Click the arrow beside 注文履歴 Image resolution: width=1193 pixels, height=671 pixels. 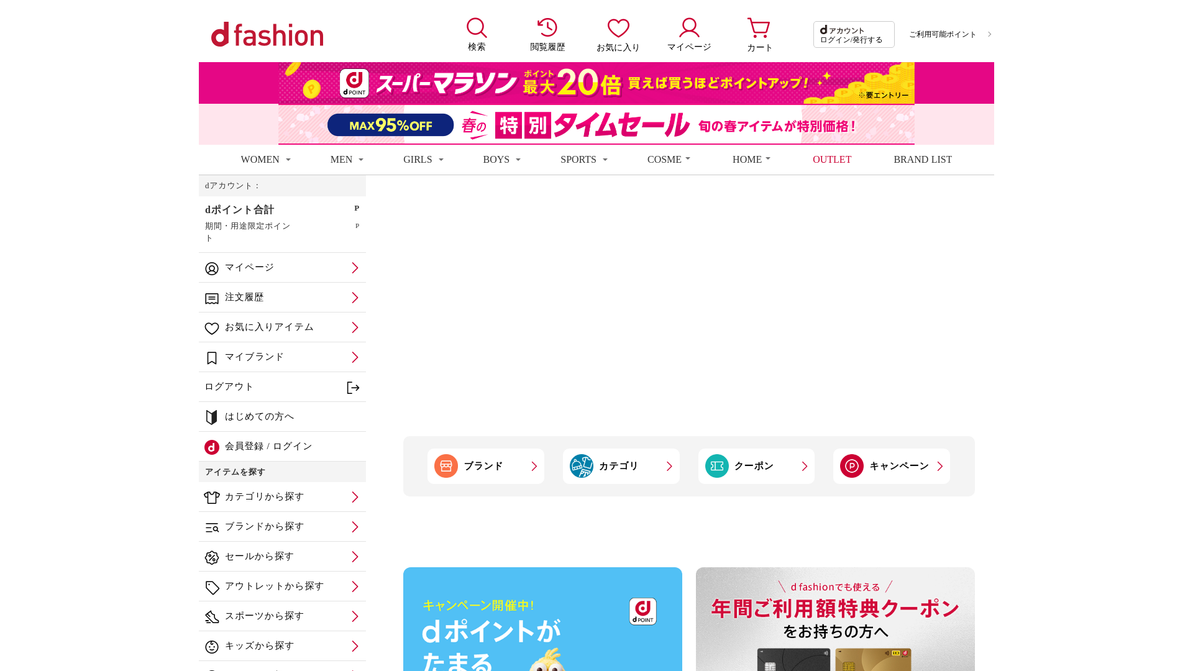tap(355, 298)
